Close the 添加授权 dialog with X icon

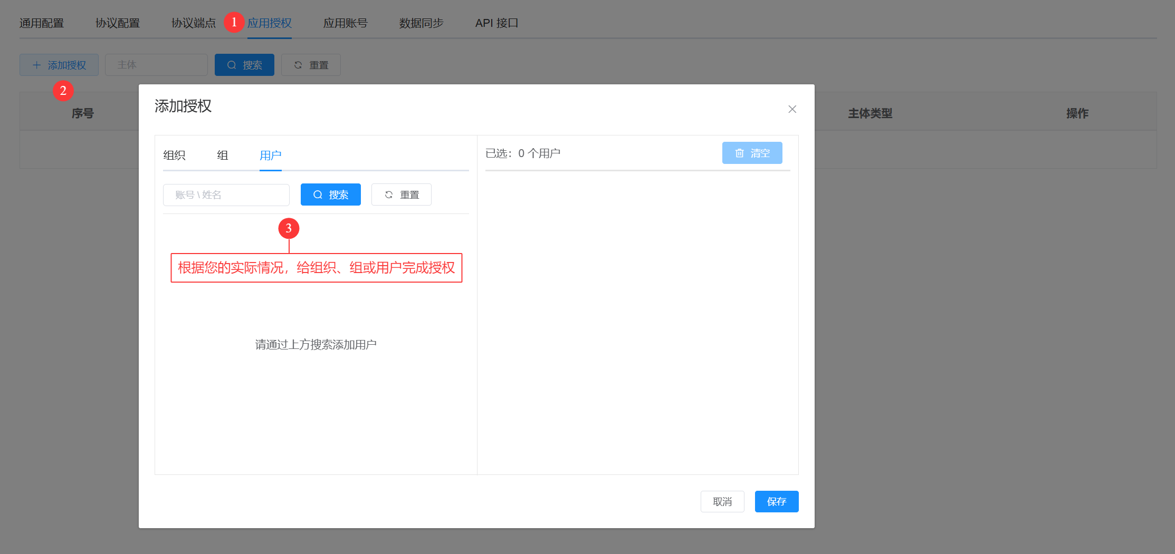click(792, 109)
